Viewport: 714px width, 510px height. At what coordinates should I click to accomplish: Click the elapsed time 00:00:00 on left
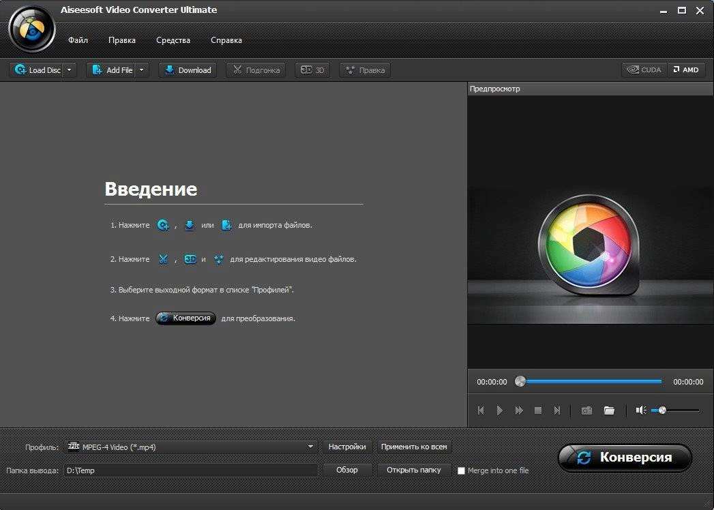[x=492, y=382]
